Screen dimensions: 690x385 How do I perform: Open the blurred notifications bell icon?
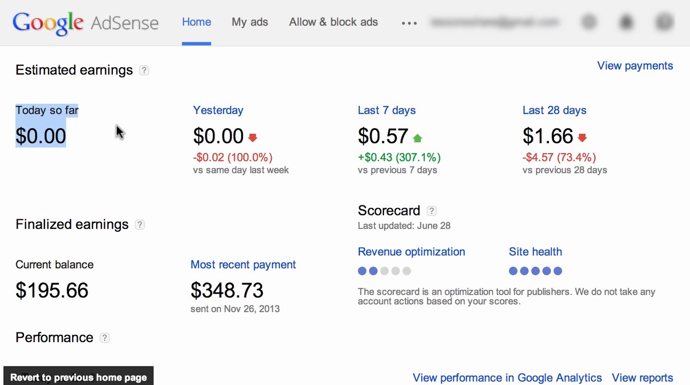pyautogui.click(x=626, y=22)
